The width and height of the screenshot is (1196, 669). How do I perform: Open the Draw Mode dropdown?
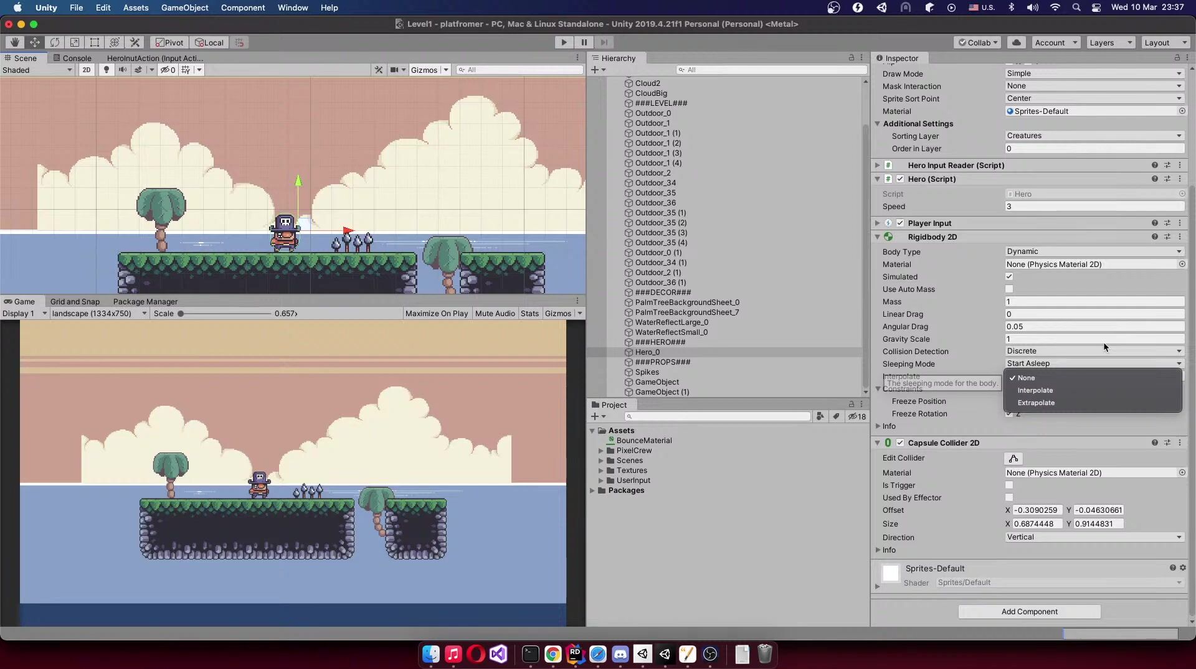click(x=1094, y=73)
